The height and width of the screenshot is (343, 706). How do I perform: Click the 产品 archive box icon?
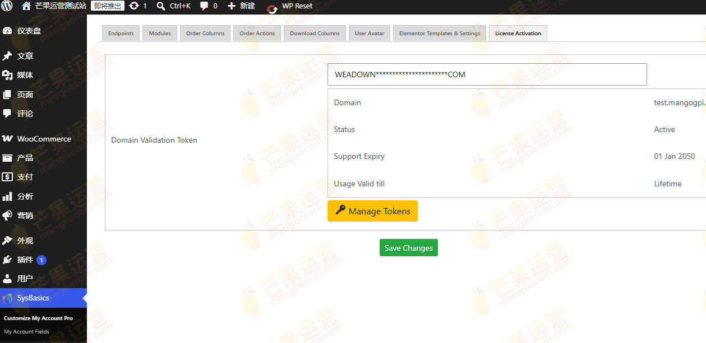point(7,158)
